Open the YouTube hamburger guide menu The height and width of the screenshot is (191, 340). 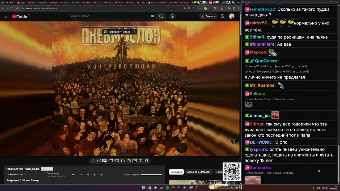click(6, 16)
